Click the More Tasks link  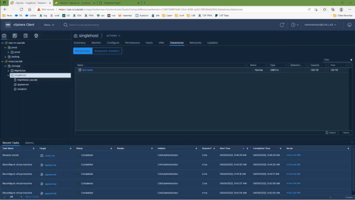[x=32, y=197]
